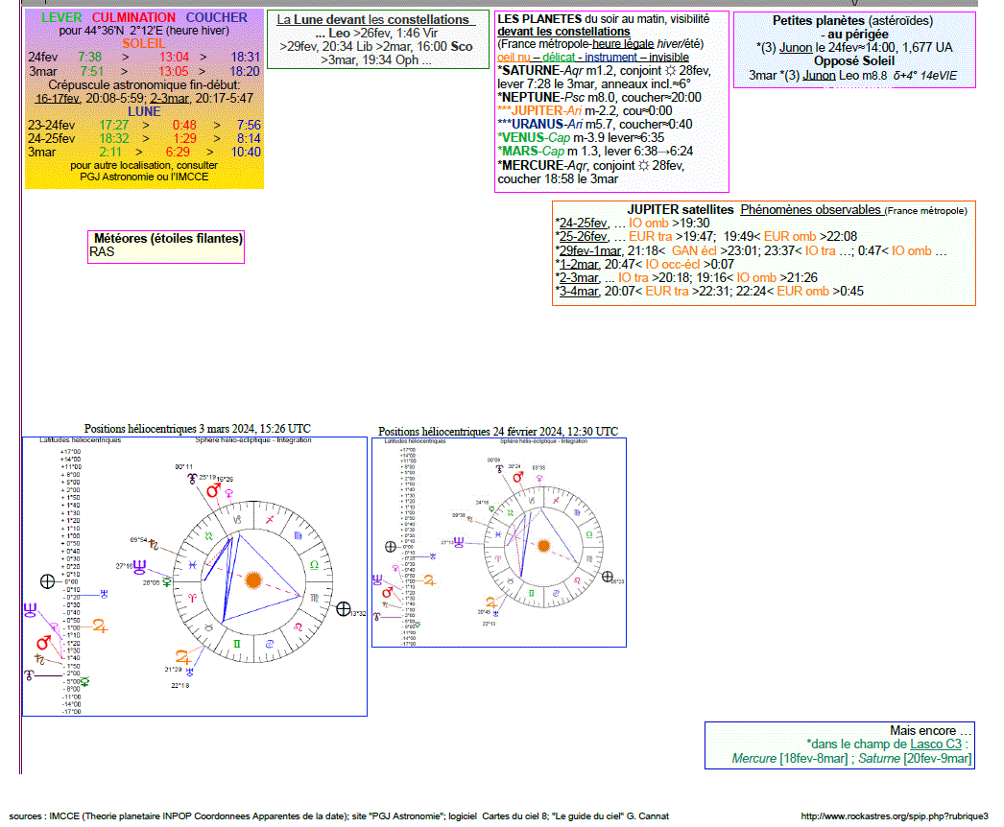The image size is (1004, 827).
Task: Click the 'COUCHER' column header
Action: (x=216, y=18)
